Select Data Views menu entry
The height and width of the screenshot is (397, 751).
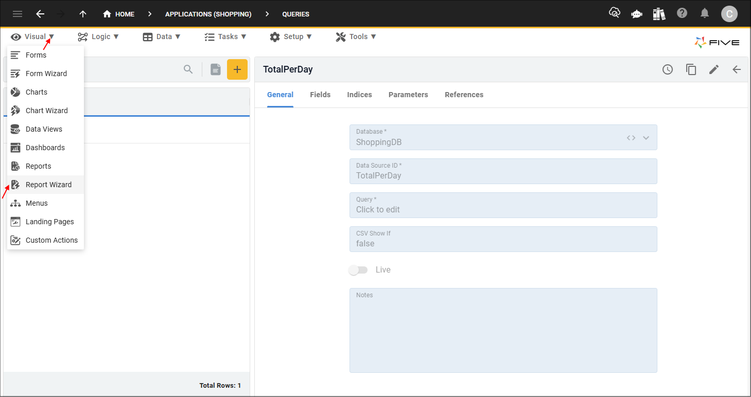[45, 129]
